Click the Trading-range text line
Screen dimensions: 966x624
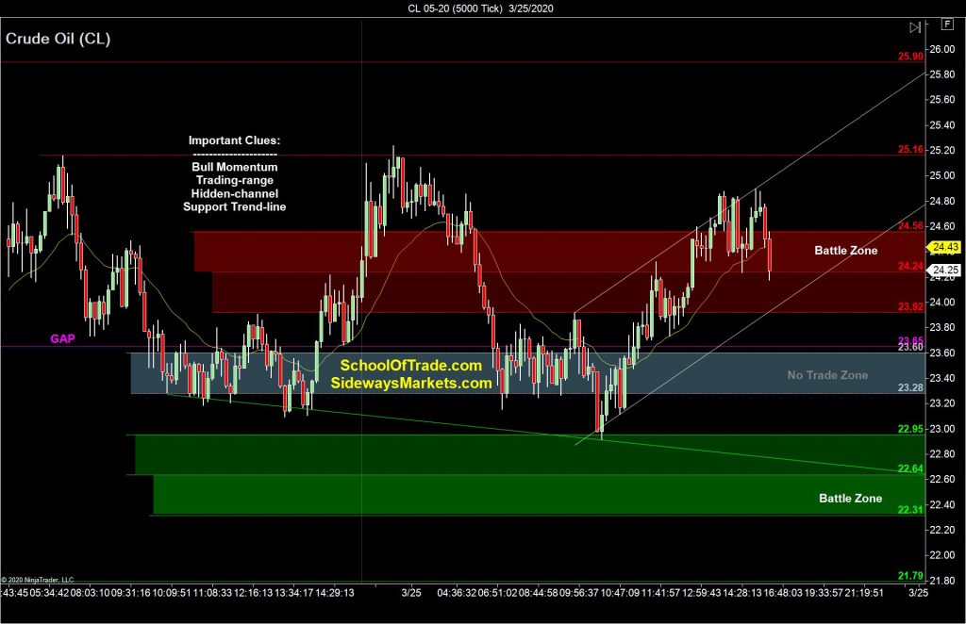pos(234,180)
